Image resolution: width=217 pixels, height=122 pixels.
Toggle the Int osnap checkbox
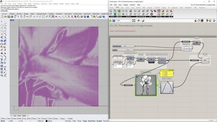point(28,119)
